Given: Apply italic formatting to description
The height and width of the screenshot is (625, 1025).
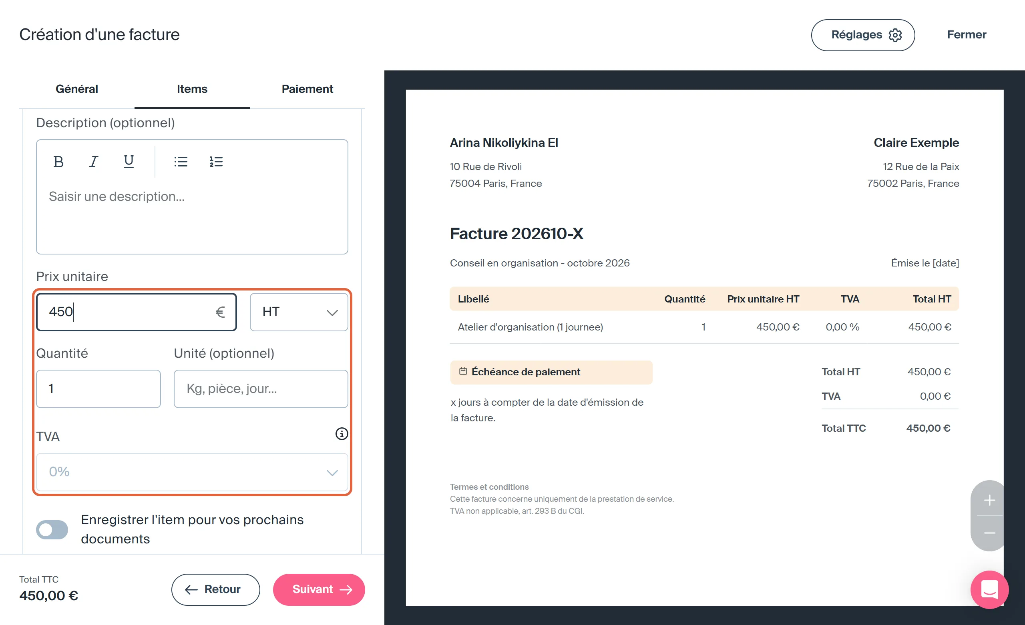Looking at the screenshot, I should click(94, 161).
